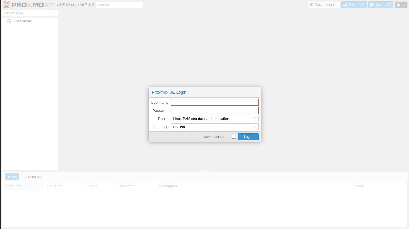Collapse the bottom log panel handle
The height and width of the screenshot is (229, 409).
205,171
